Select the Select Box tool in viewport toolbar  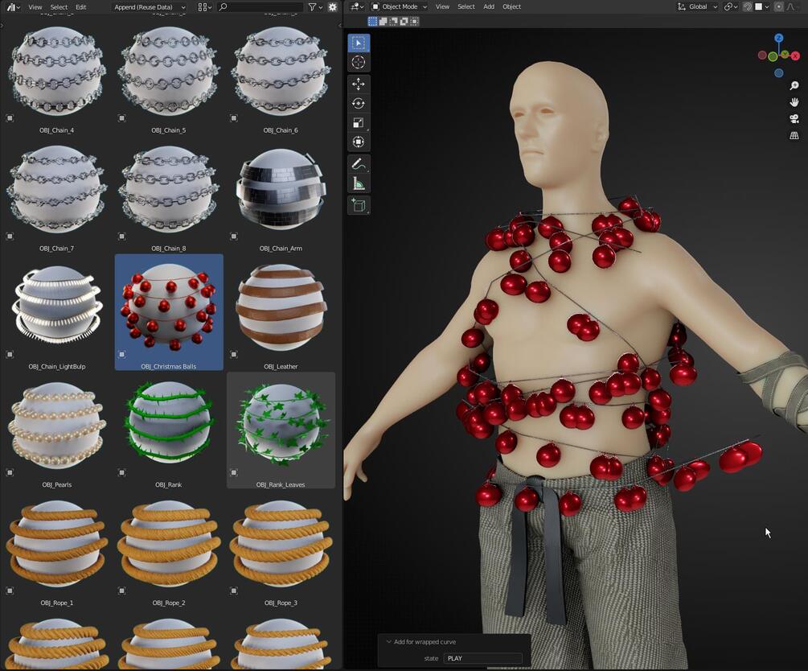pos(358,43)
